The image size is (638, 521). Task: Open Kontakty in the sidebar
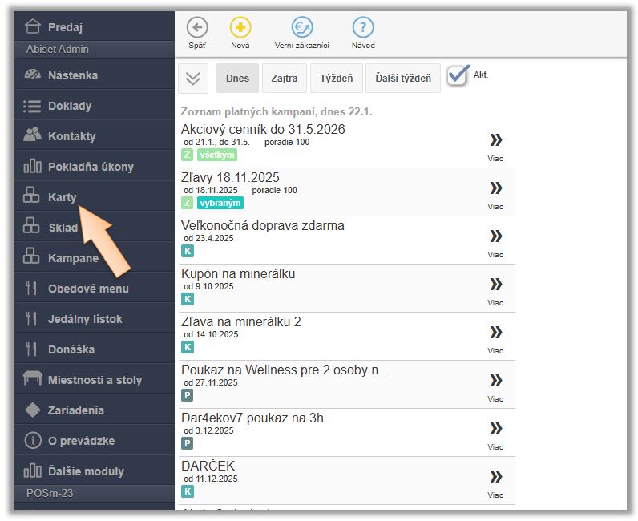pyautogui.click(x=71, y=136)
